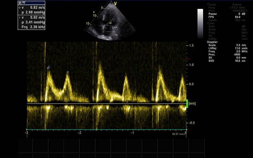253x158 pixels.
Task: Click the depth marker 5 on the sector
Action: click(102, 8)
